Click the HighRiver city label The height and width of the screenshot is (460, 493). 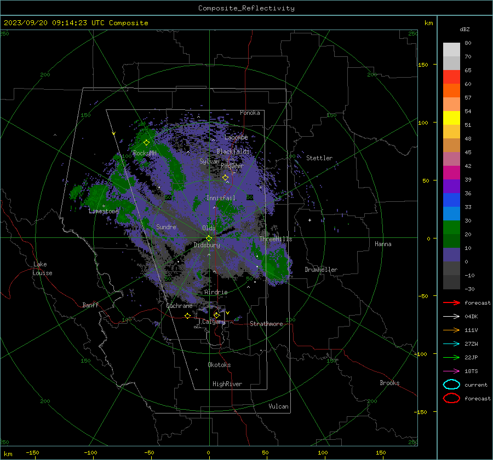[x=227, y=384]
